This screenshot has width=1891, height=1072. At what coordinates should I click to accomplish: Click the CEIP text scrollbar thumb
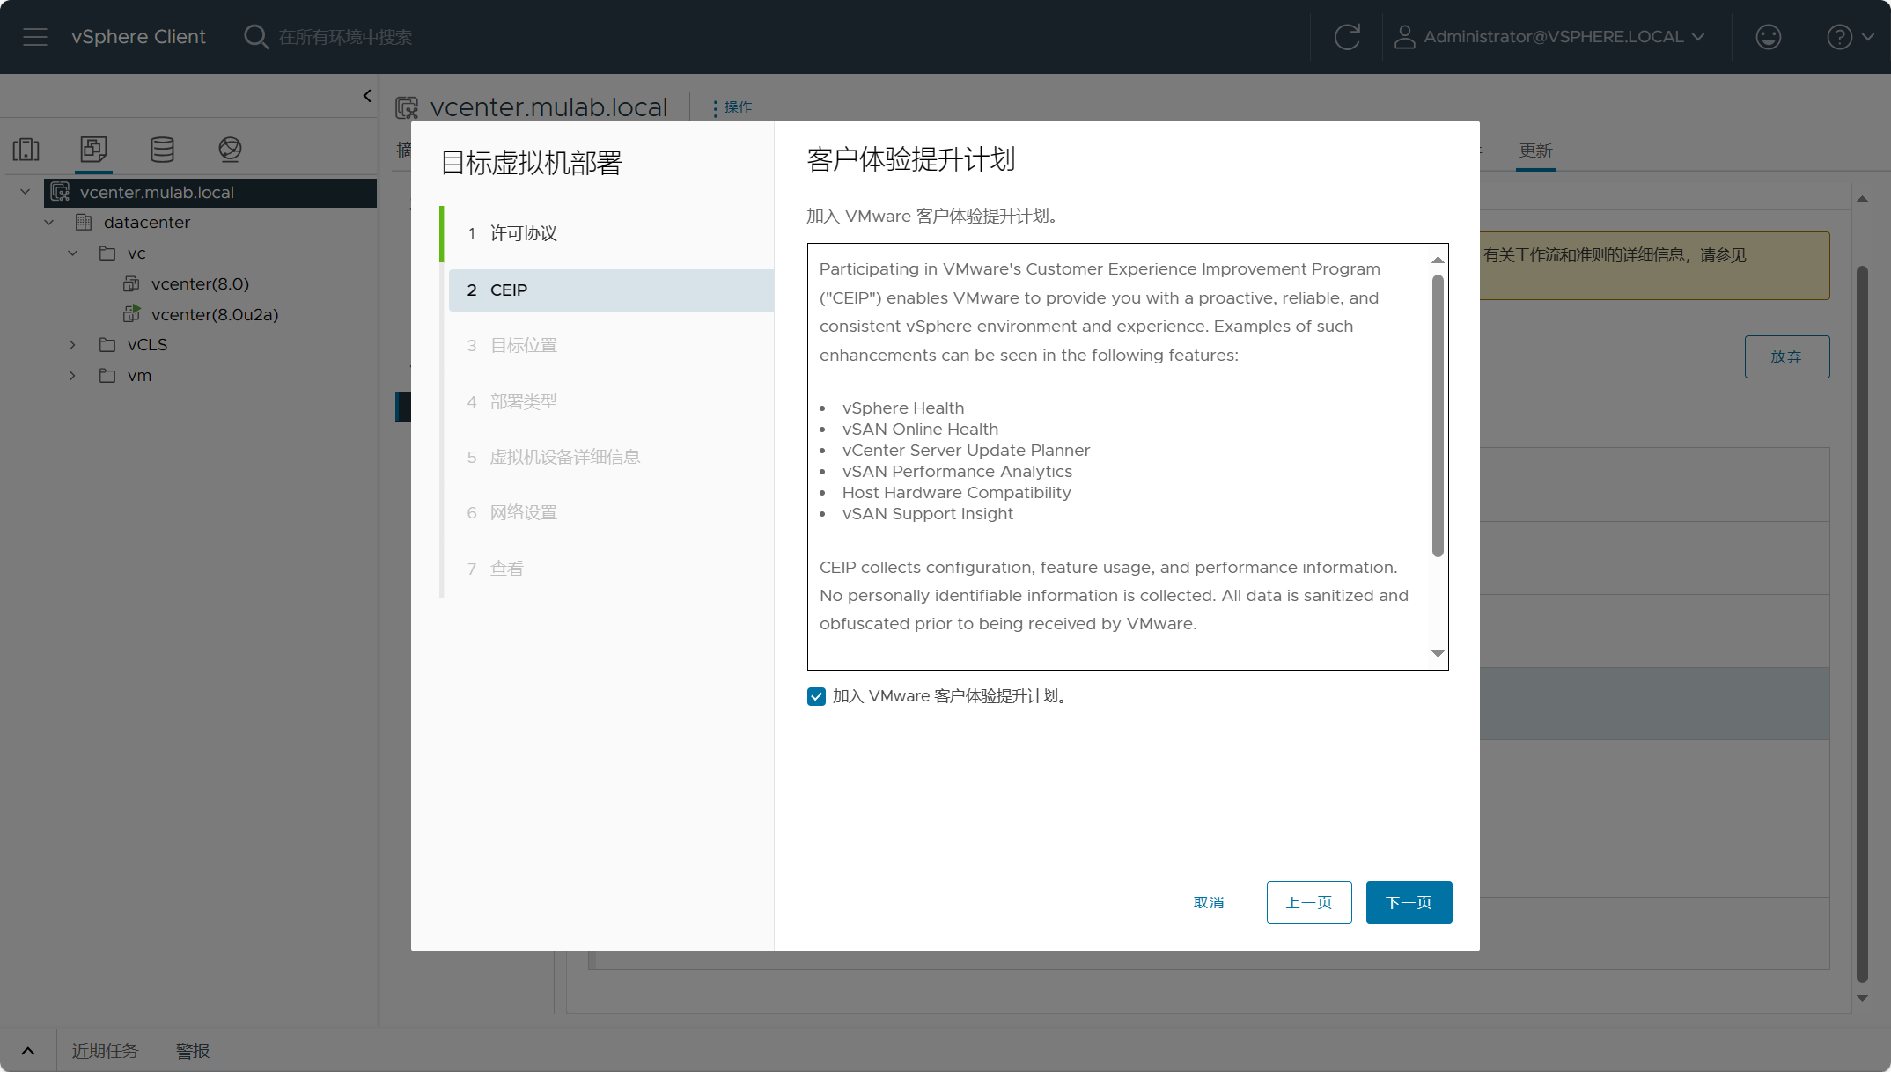pyautogui.click(x=1438, y=415)
